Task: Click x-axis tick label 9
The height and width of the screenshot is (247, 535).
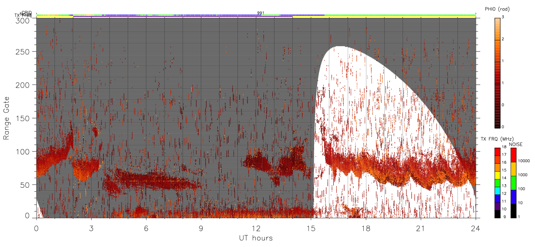Action: (x=201, y=228)
